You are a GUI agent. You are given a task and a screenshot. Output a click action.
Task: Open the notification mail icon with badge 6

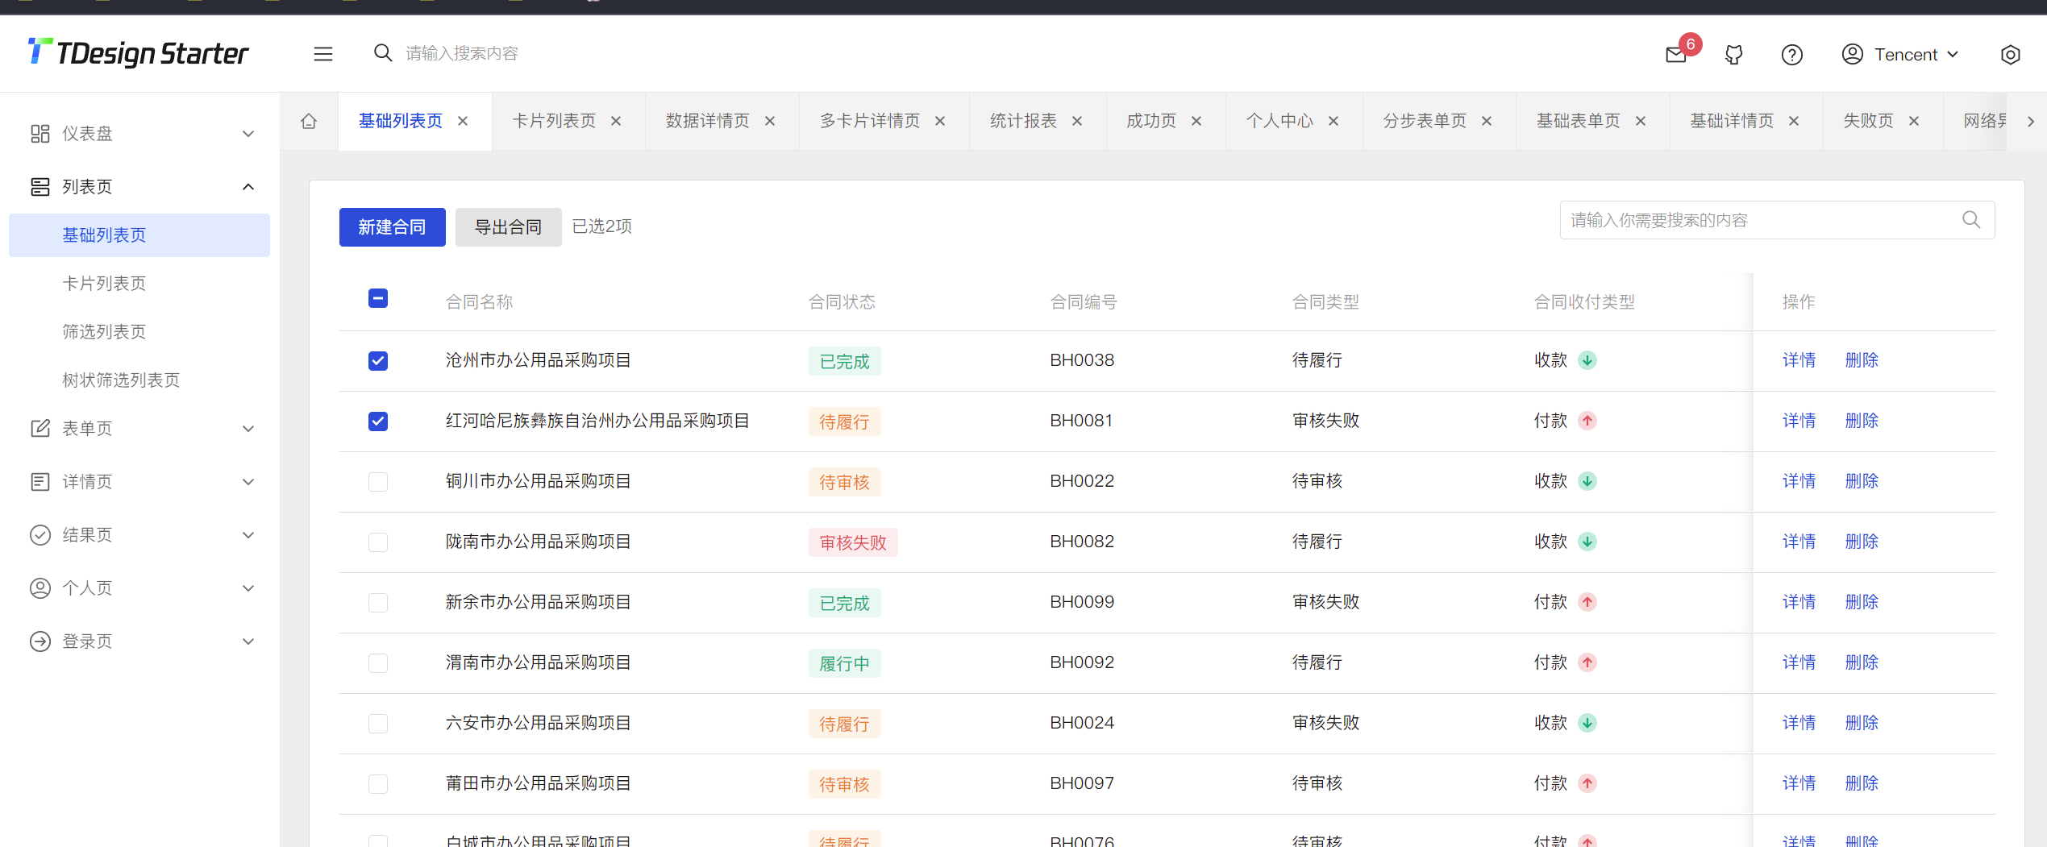pos(1676,54)
